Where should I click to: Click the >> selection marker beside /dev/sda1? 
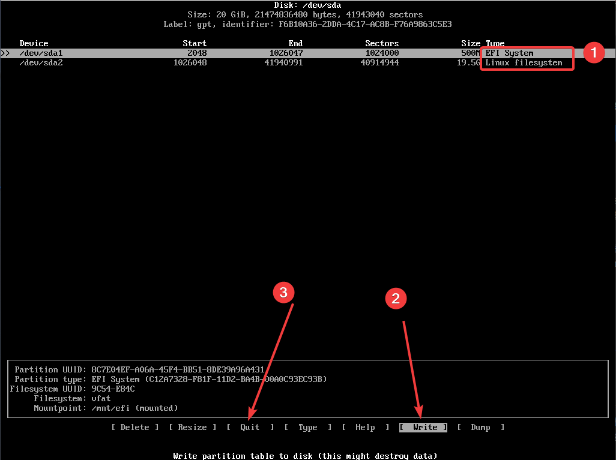point(5,53)
